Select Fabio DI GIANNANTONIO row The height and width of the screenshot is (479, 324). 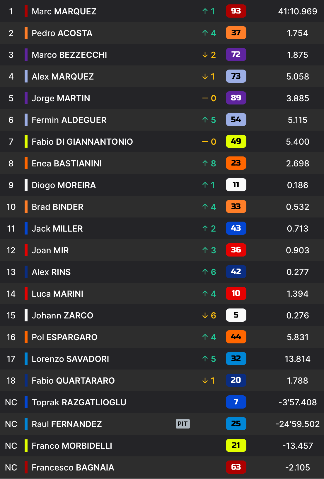click(162, 141)
